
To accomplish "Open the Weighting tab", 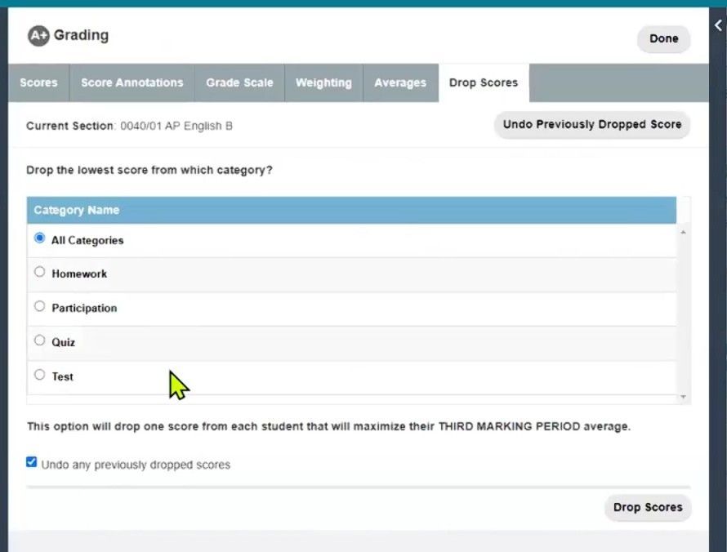I will click(x=323, y=82).
